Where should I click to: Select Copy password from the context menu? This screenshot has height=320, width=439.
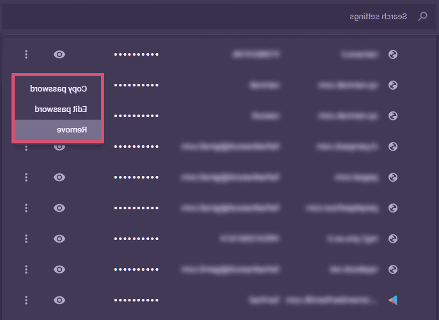click(60, 88)
